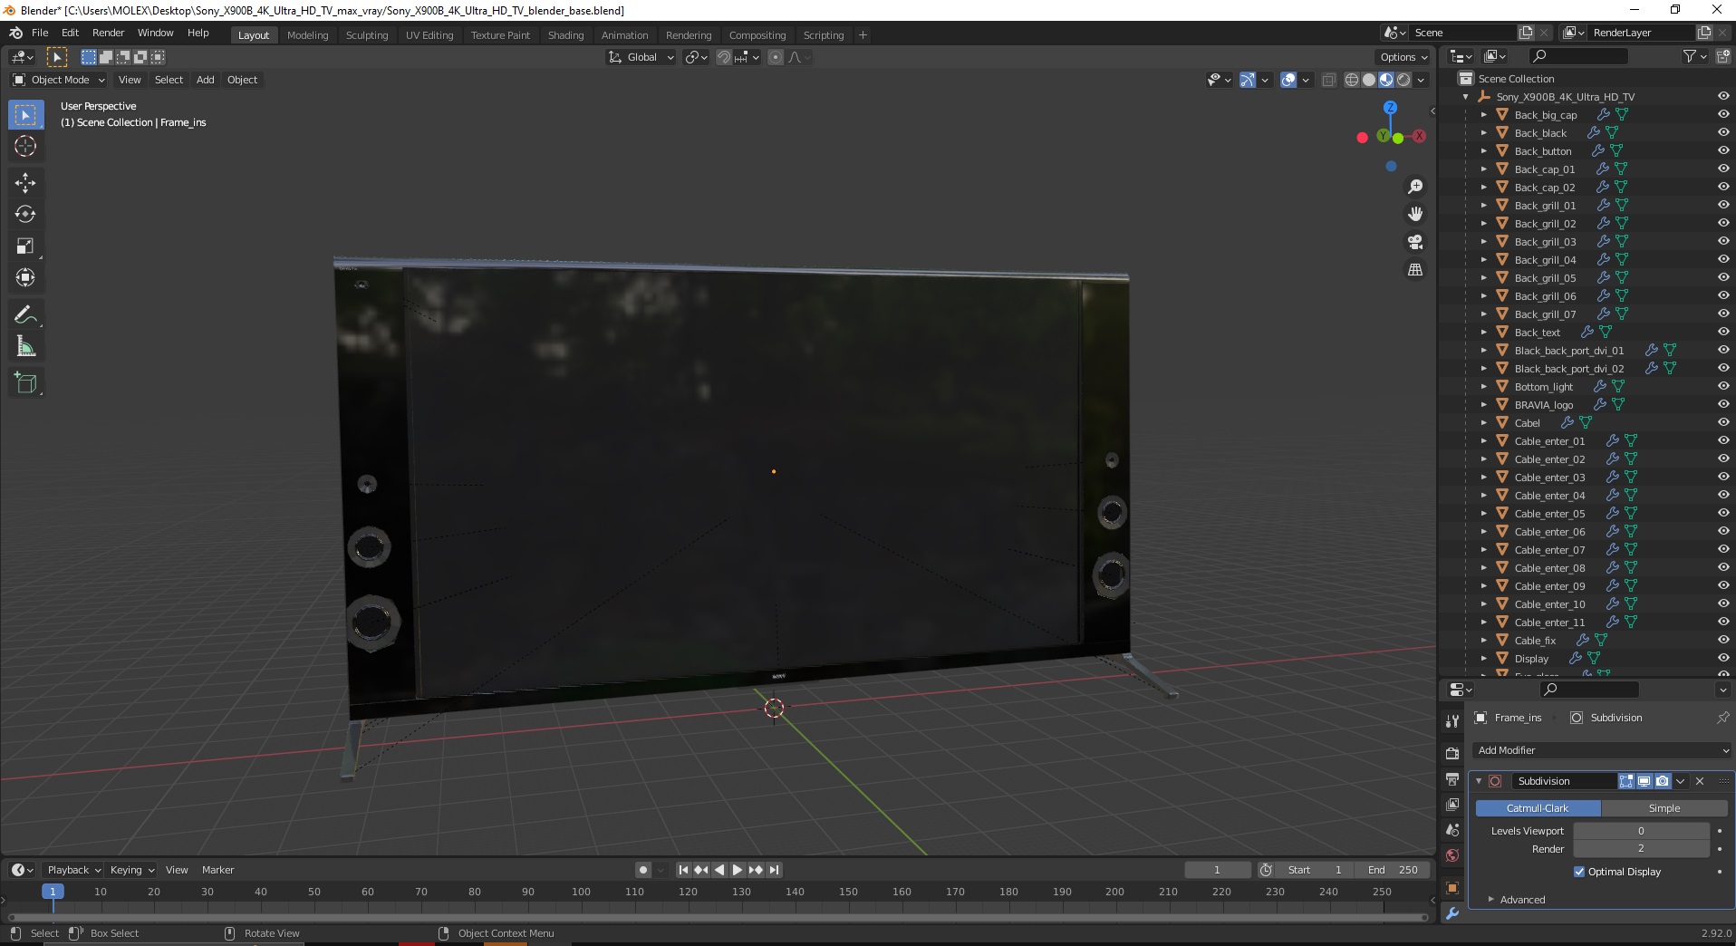Open Add Modifier dropdown

tap(1602, 750)
